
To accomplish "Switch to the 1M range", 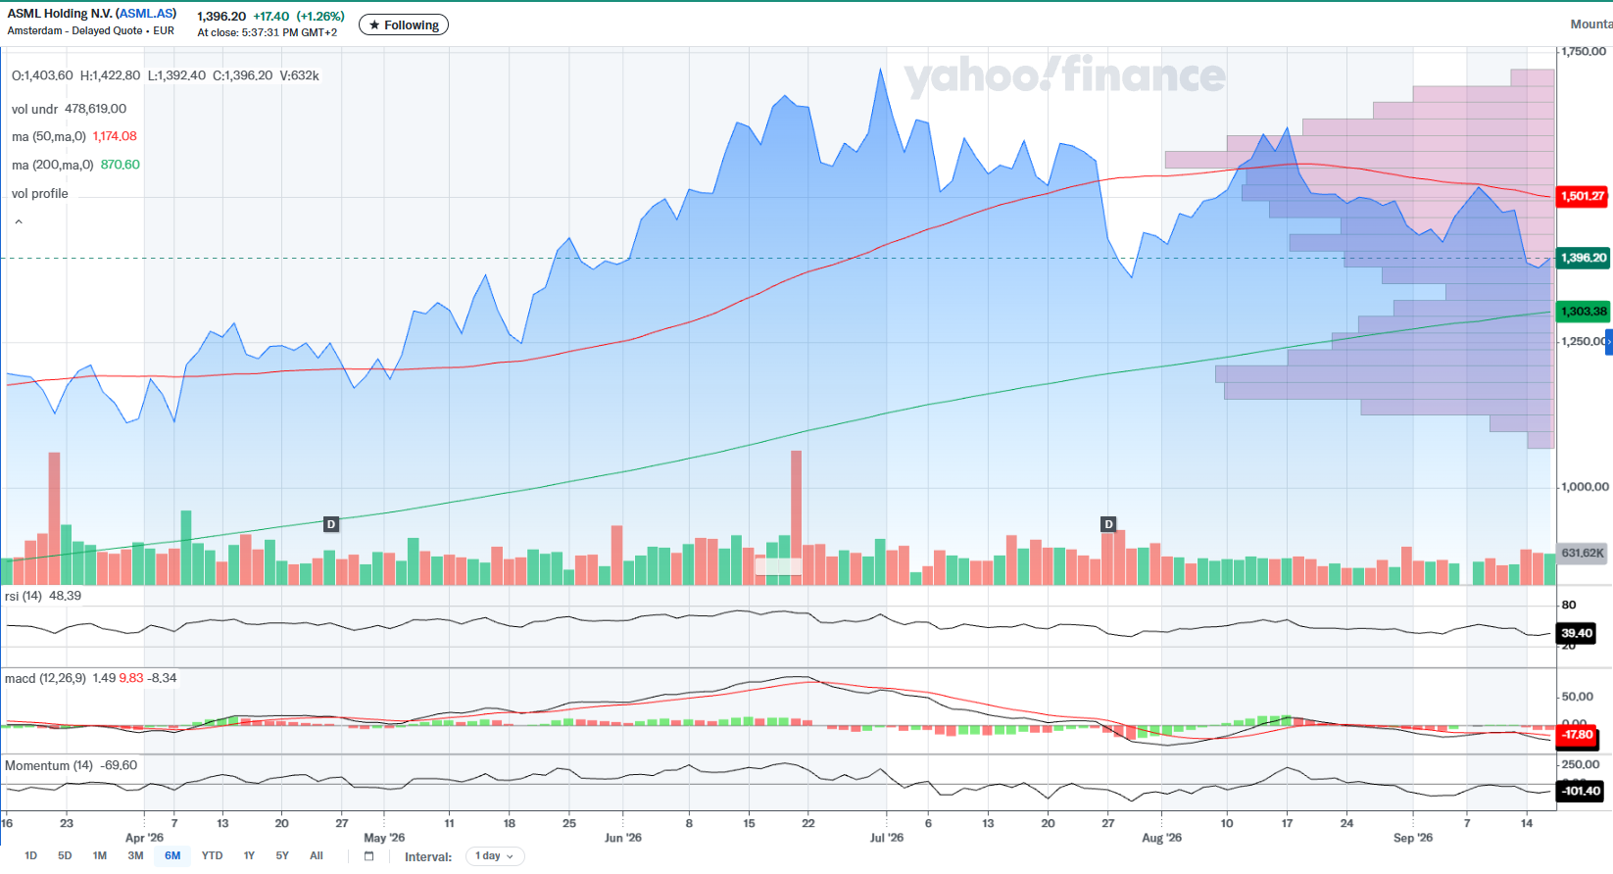I will [x=100, y=855].
